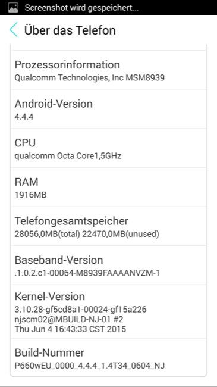Viewport: 217px width, 387px height.
Task: Tap the 4.4.4 version number
Action: [x=24, y=117]
